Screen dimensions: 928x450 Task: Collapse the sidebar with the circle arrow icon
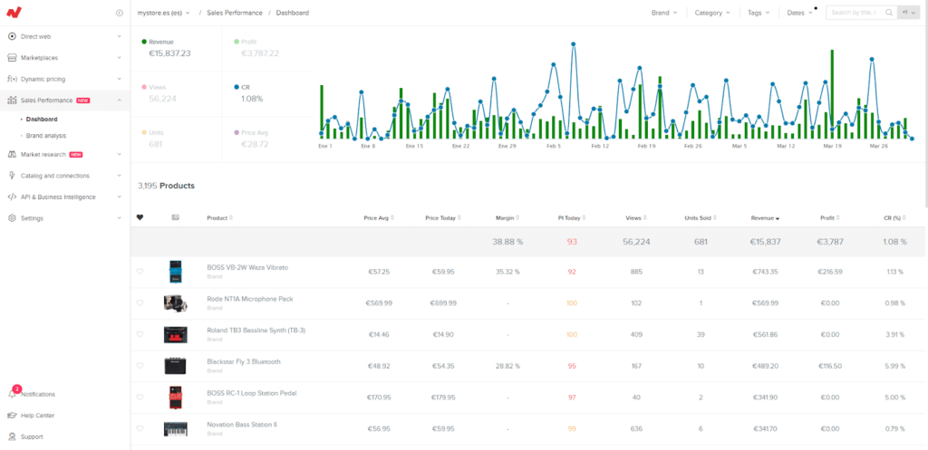(x=120, y=13)
